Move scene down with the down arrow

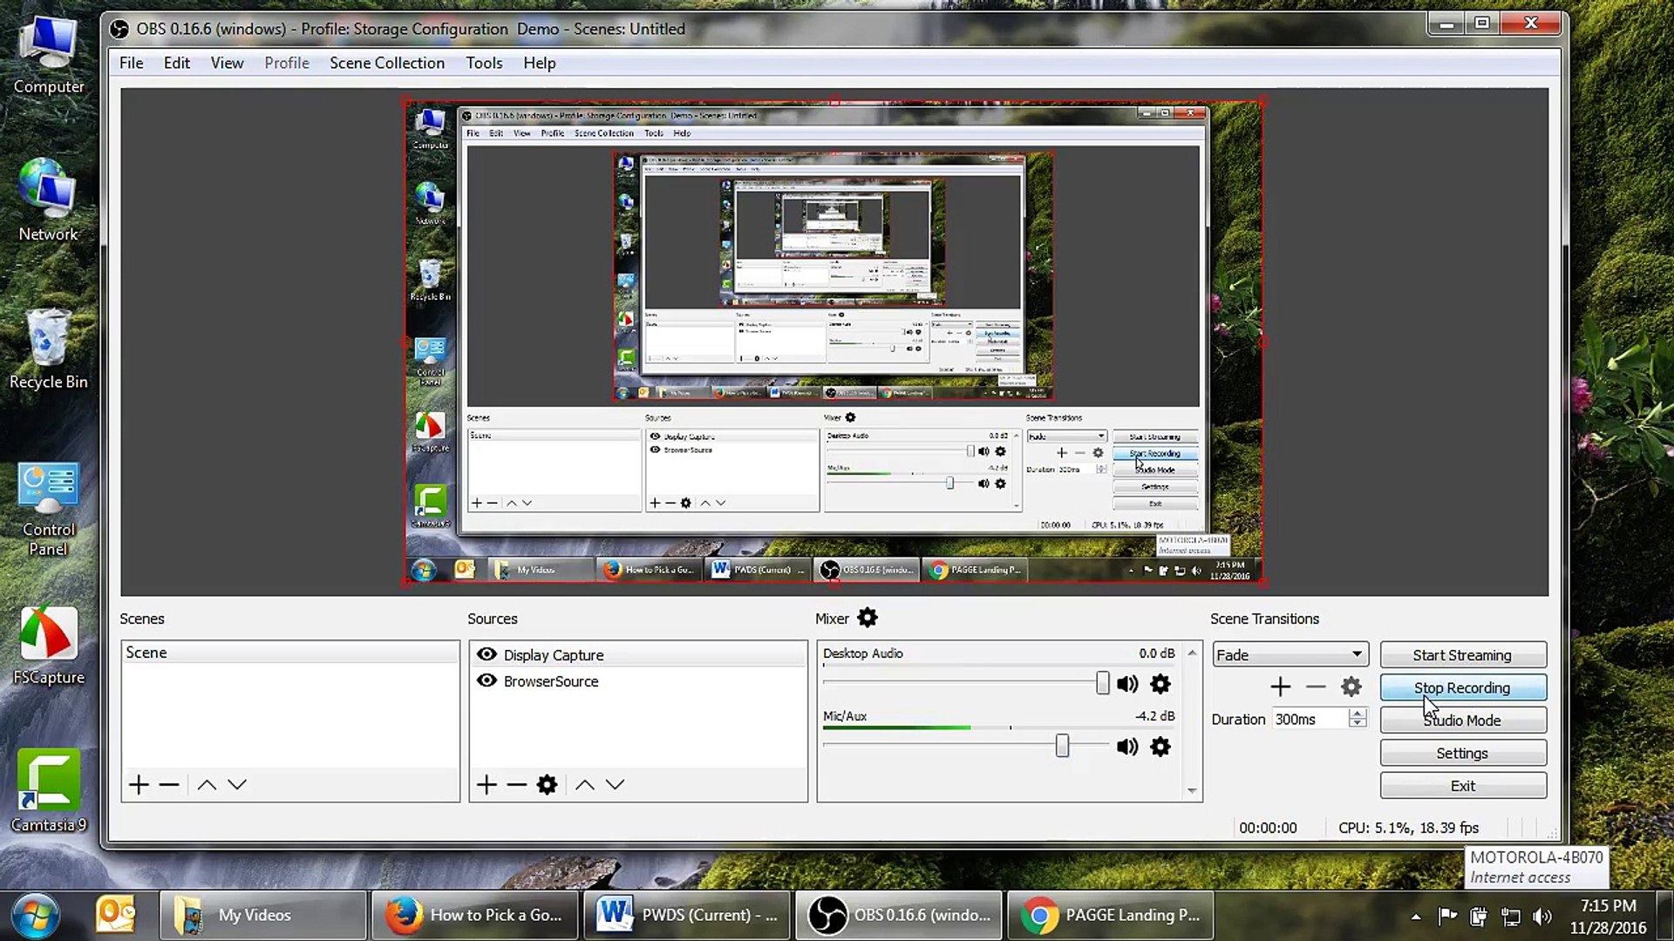point(237,785)
